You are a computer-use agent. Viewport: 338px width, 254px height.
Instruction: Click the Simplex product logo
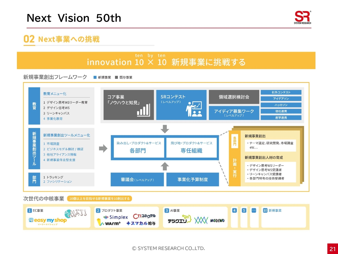pyautogui.click(x=116, y=217)
